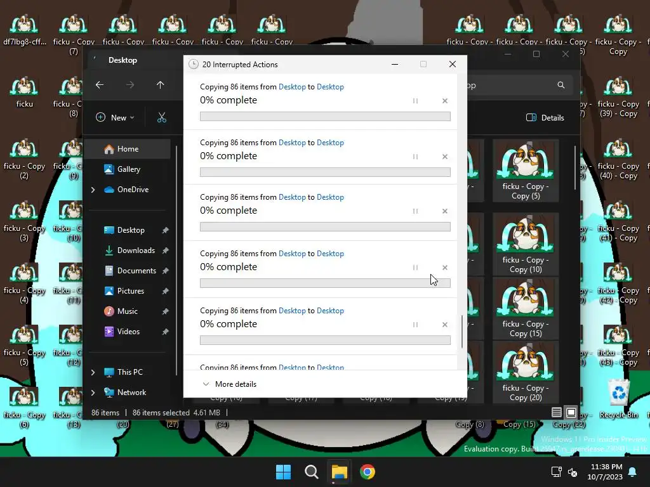Screen dimensions: 650x487
Task: Click the fifth copy progress bar
Action: tap(325, 340)
